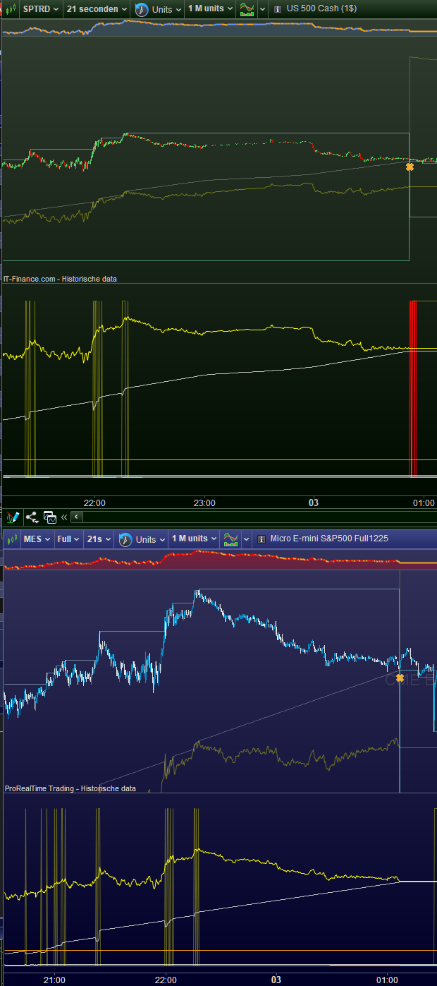437x986 pixels.
Task: Click Micro E-mini S&P500 Full1225 title
Action: coord(329,539)
